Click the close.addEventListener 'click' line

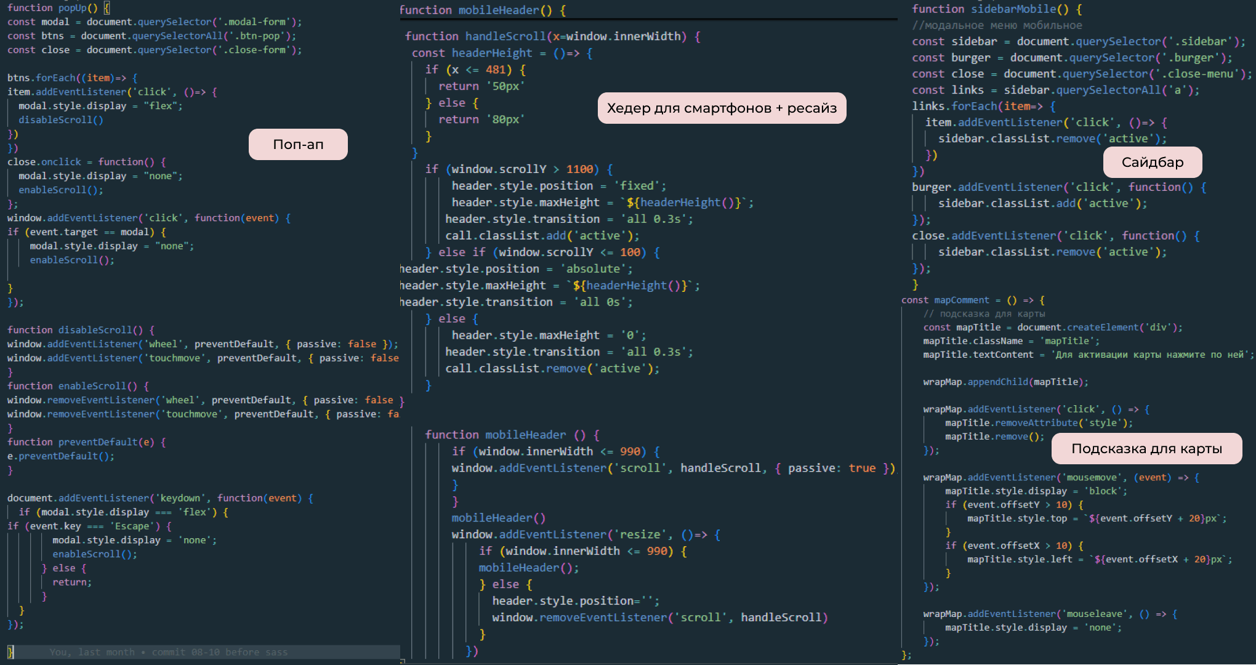click(1056, 236)
